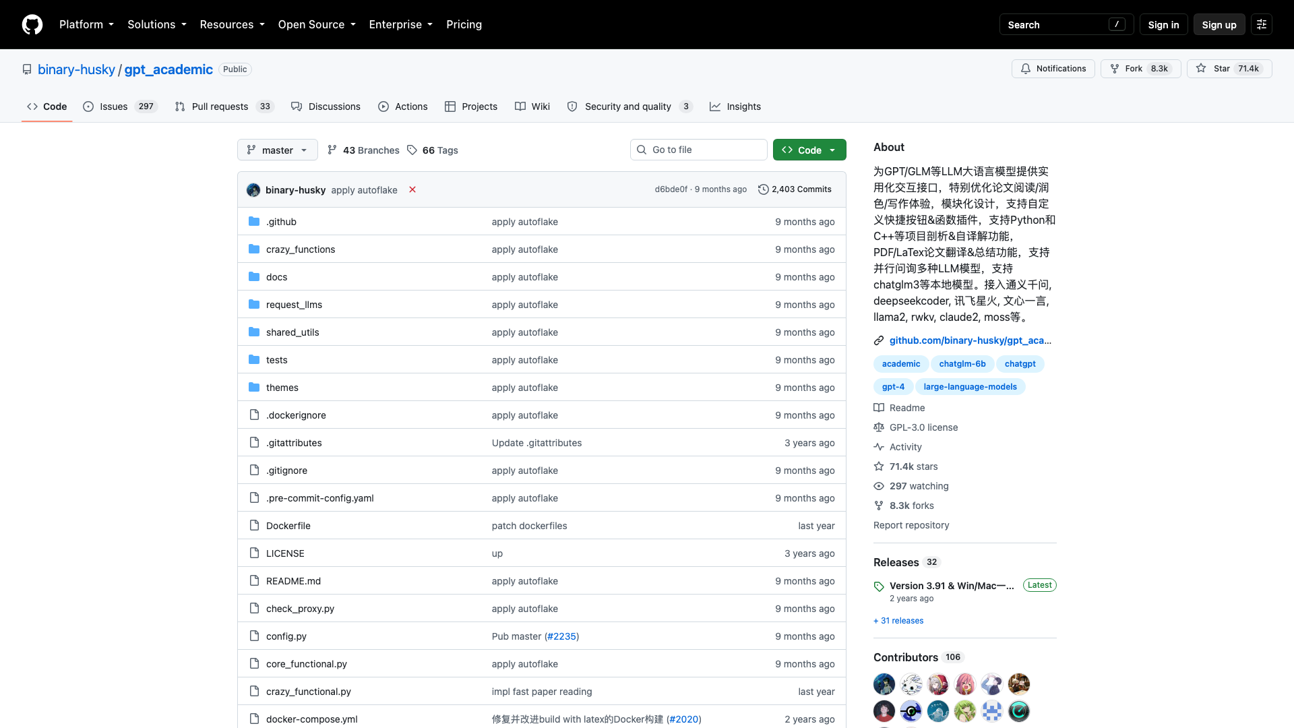
Task: Click the .github folder icon
Action: coord(254,221)
